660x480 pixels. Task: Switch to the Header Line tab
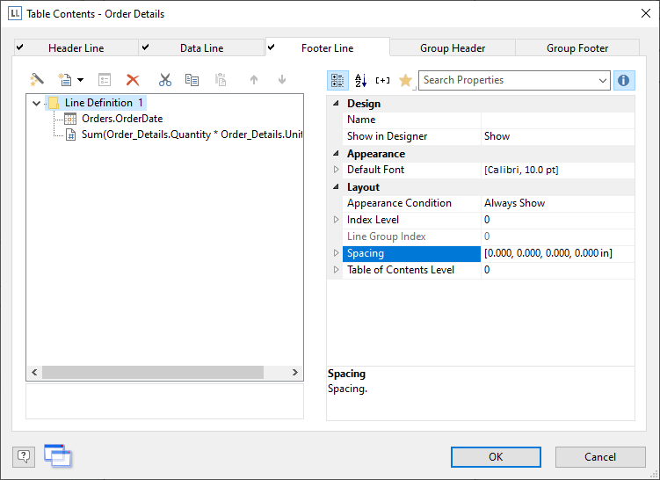click(x=76, y=48)
